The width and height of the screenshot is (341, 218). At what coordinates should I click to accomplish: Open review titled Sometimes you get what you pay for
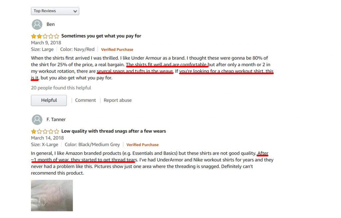point(101,36)
